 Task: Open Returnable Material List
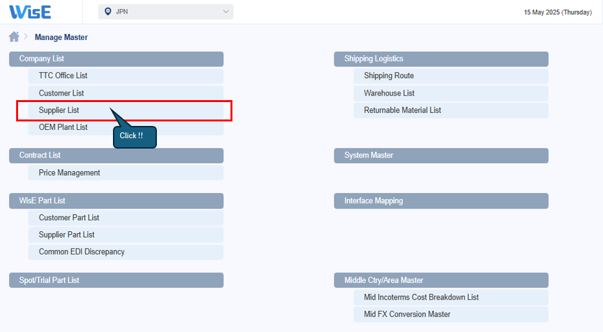[402, 110]
